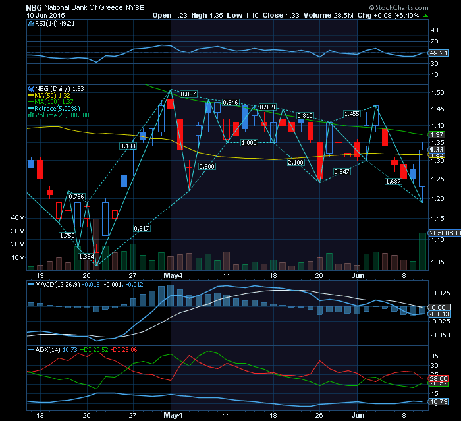Click the -0.013 MACD axis tag
This screenshot has width=461, height=421.
point(439,314)
